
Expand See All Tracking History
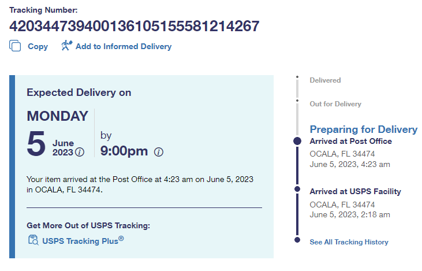click(x=349, y=242)
